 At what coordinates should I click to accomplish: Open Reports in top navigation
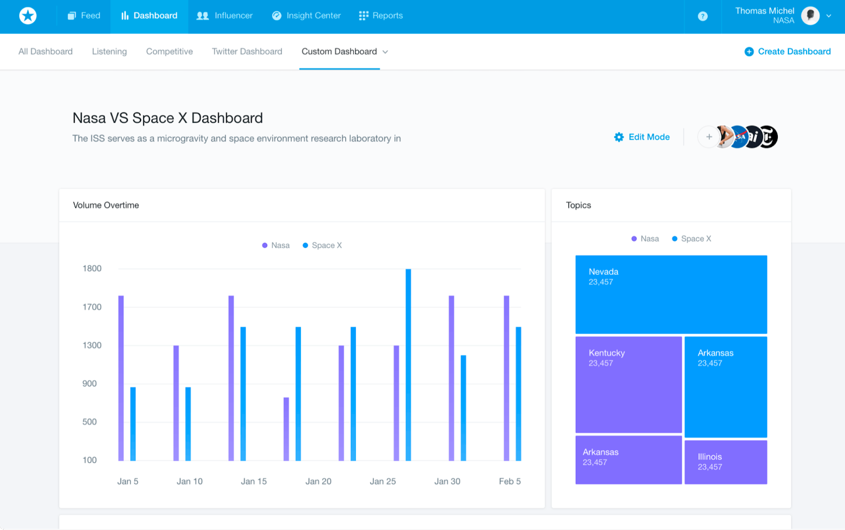(388, 16)
